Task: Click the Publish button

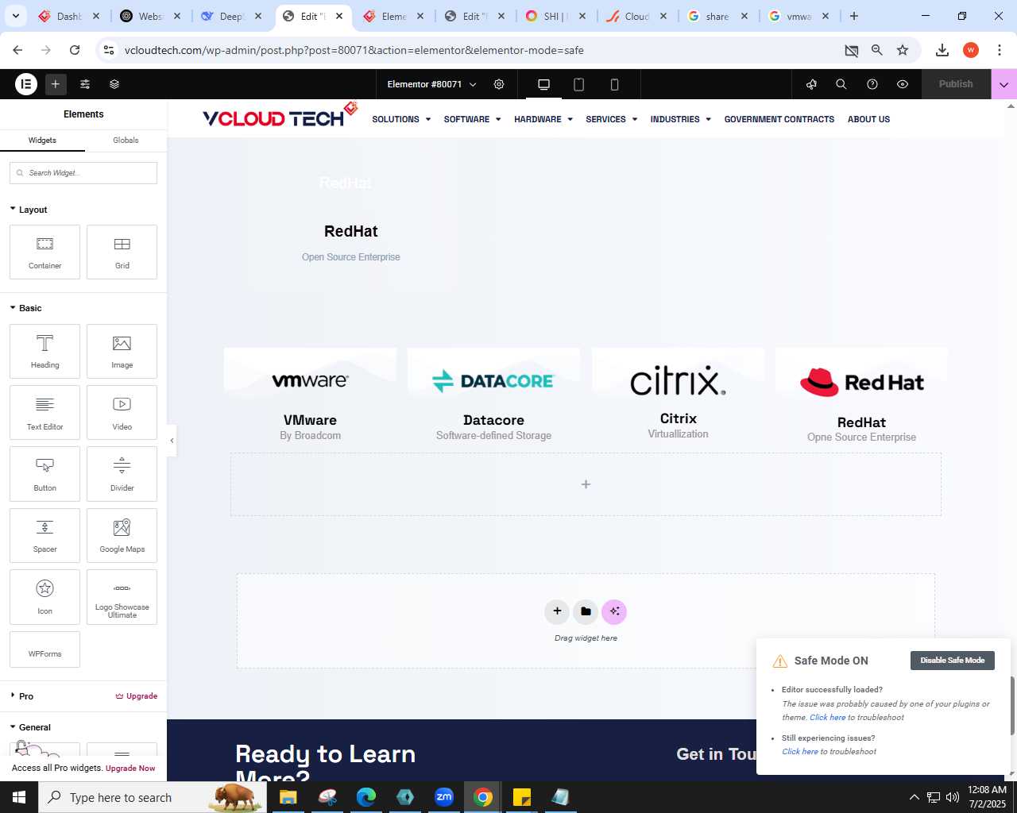Action: [x=956, y=84]
